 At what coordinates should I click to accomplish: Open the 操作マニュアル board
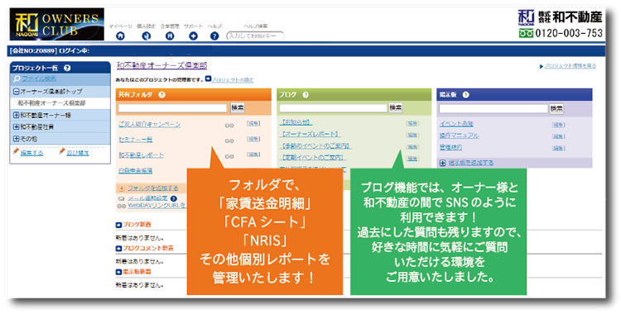[x=459, y=136]
